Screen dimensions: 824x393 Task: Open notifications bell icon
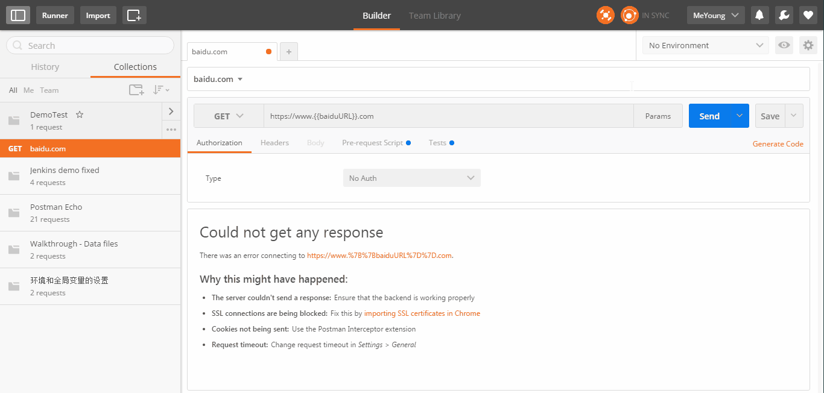(759, 15)
